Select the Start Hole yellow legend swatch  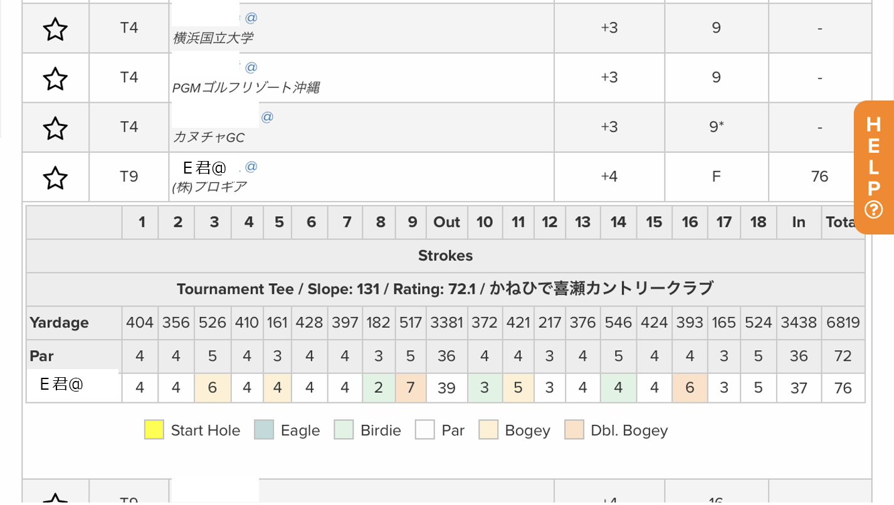154,430
